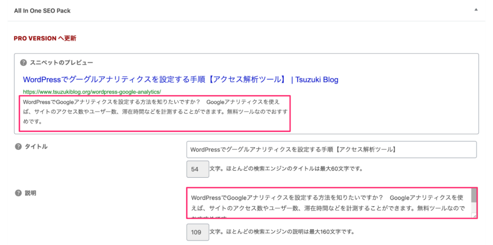Click the PRO VERSION upgrade link
Image resolution: width=493 pixels, height=245 pixels.
(45, 39)
